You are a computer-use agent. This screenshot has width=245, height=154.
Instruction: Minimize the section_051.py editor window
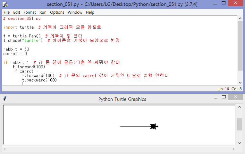point(215,4)
